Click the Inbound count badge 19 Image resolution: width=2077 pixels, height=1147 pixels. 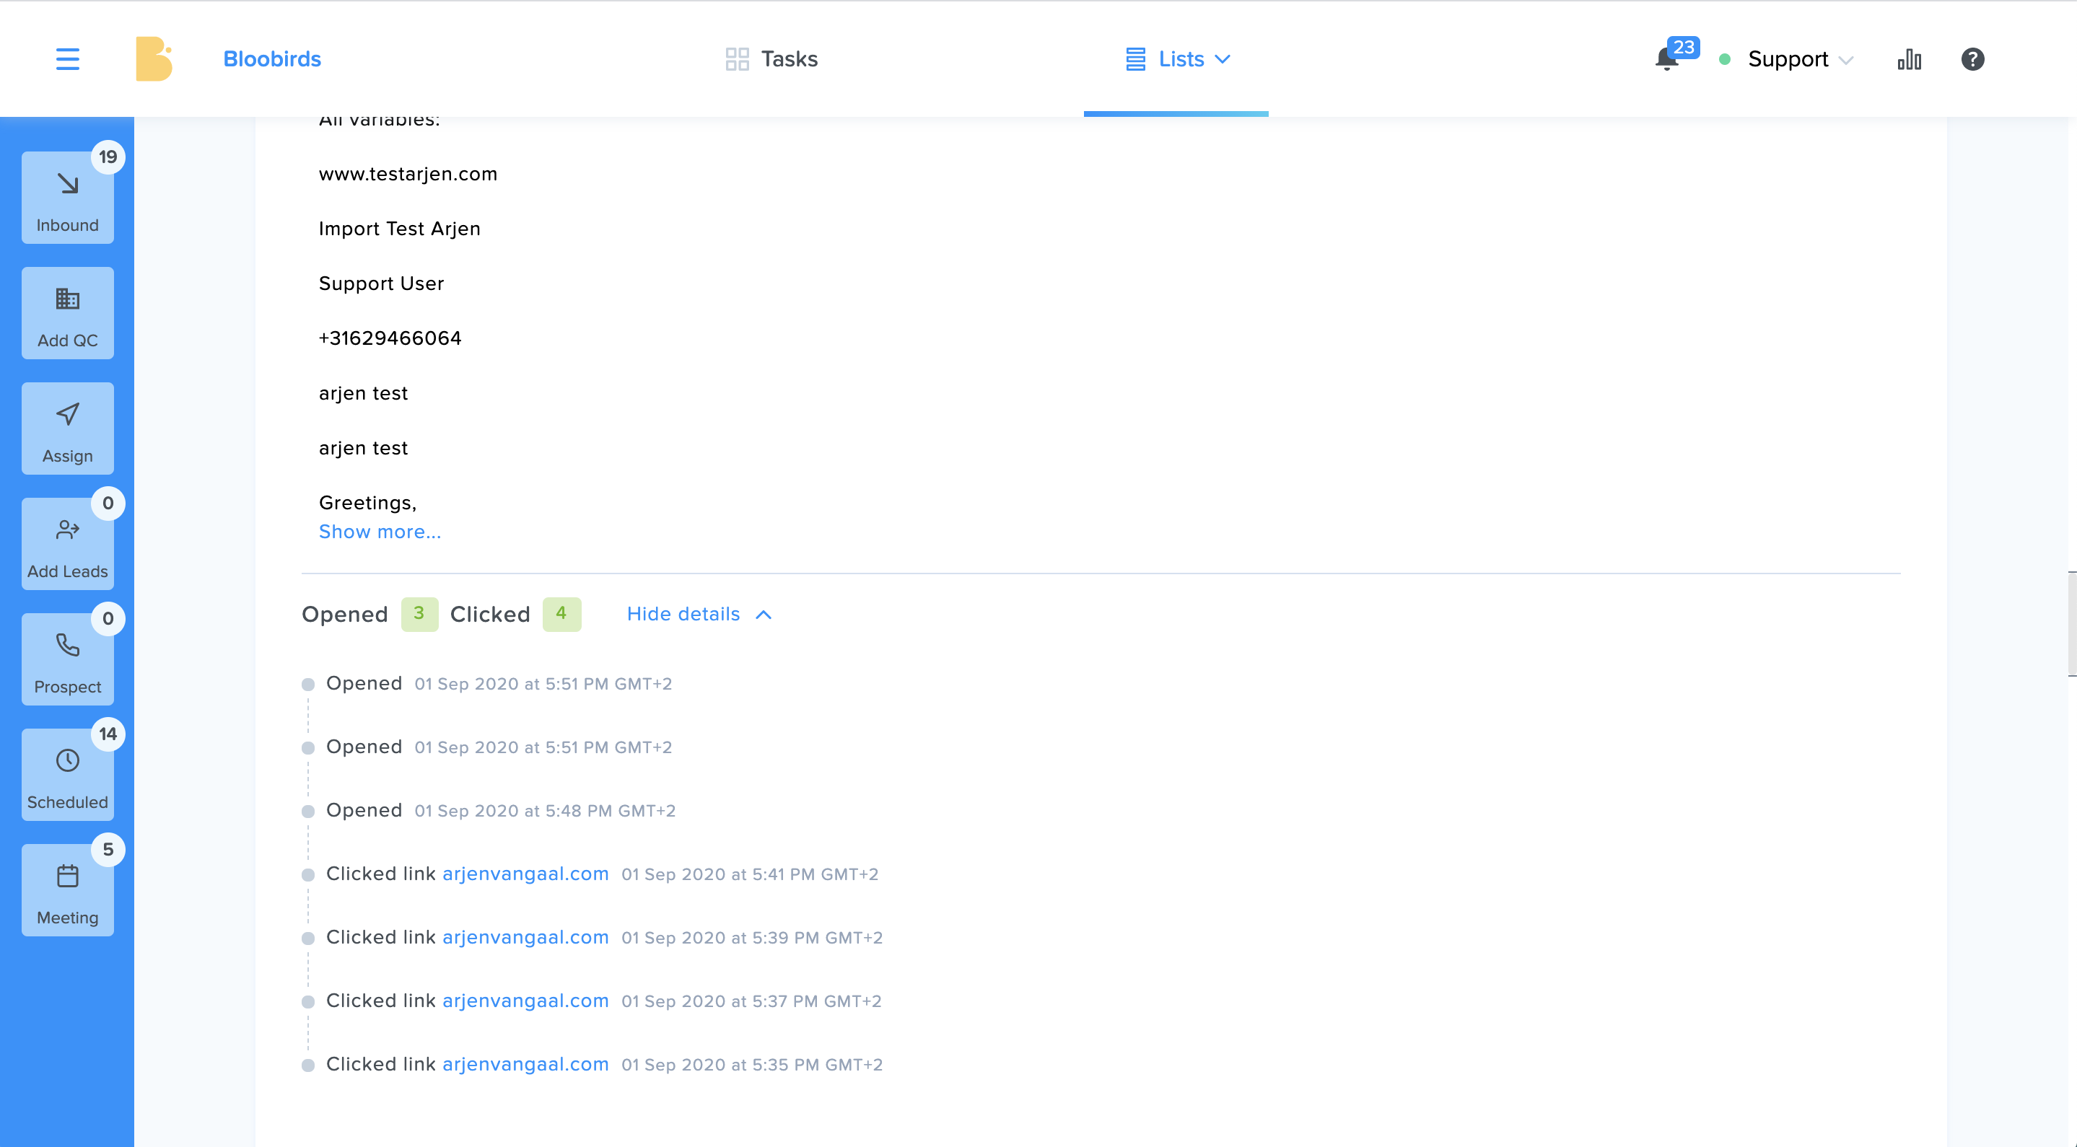pos(108,157)
